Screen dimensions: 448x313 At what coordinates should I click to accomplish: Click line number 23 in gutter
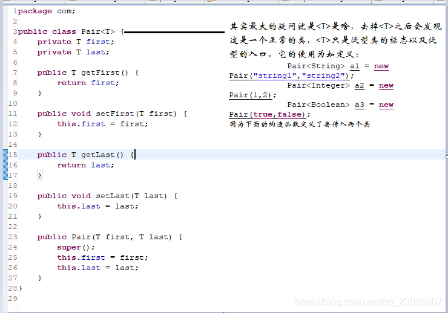[x=13, y=237]
